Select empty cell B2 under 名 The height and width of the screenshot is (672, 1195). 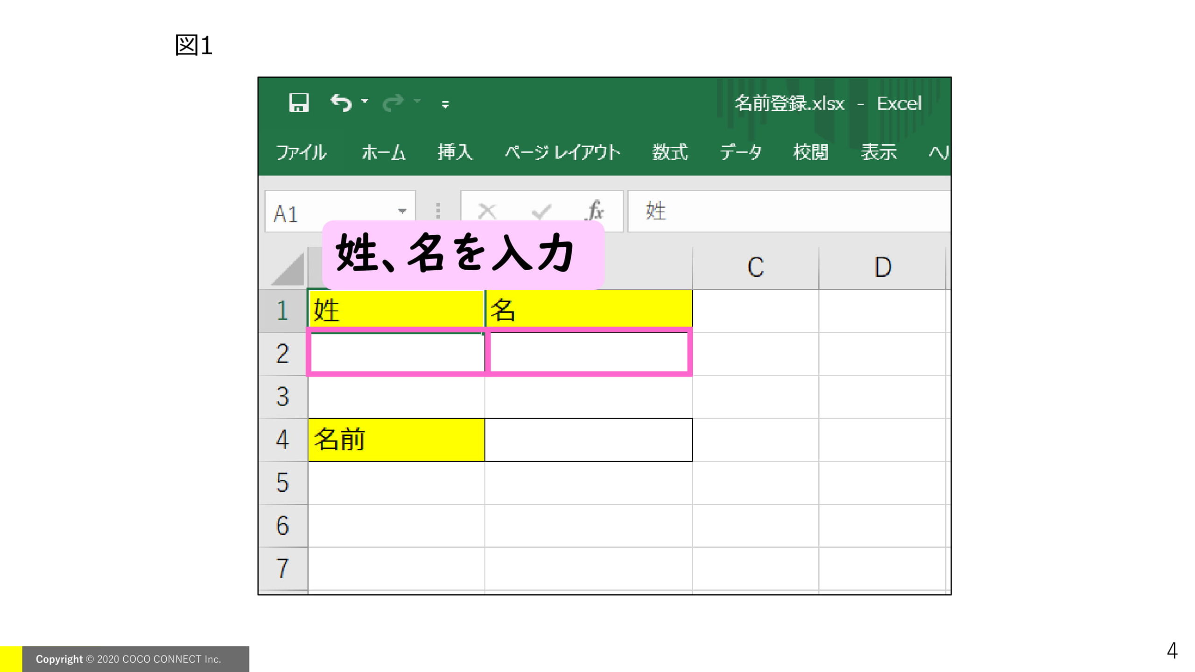coord(589,353)
